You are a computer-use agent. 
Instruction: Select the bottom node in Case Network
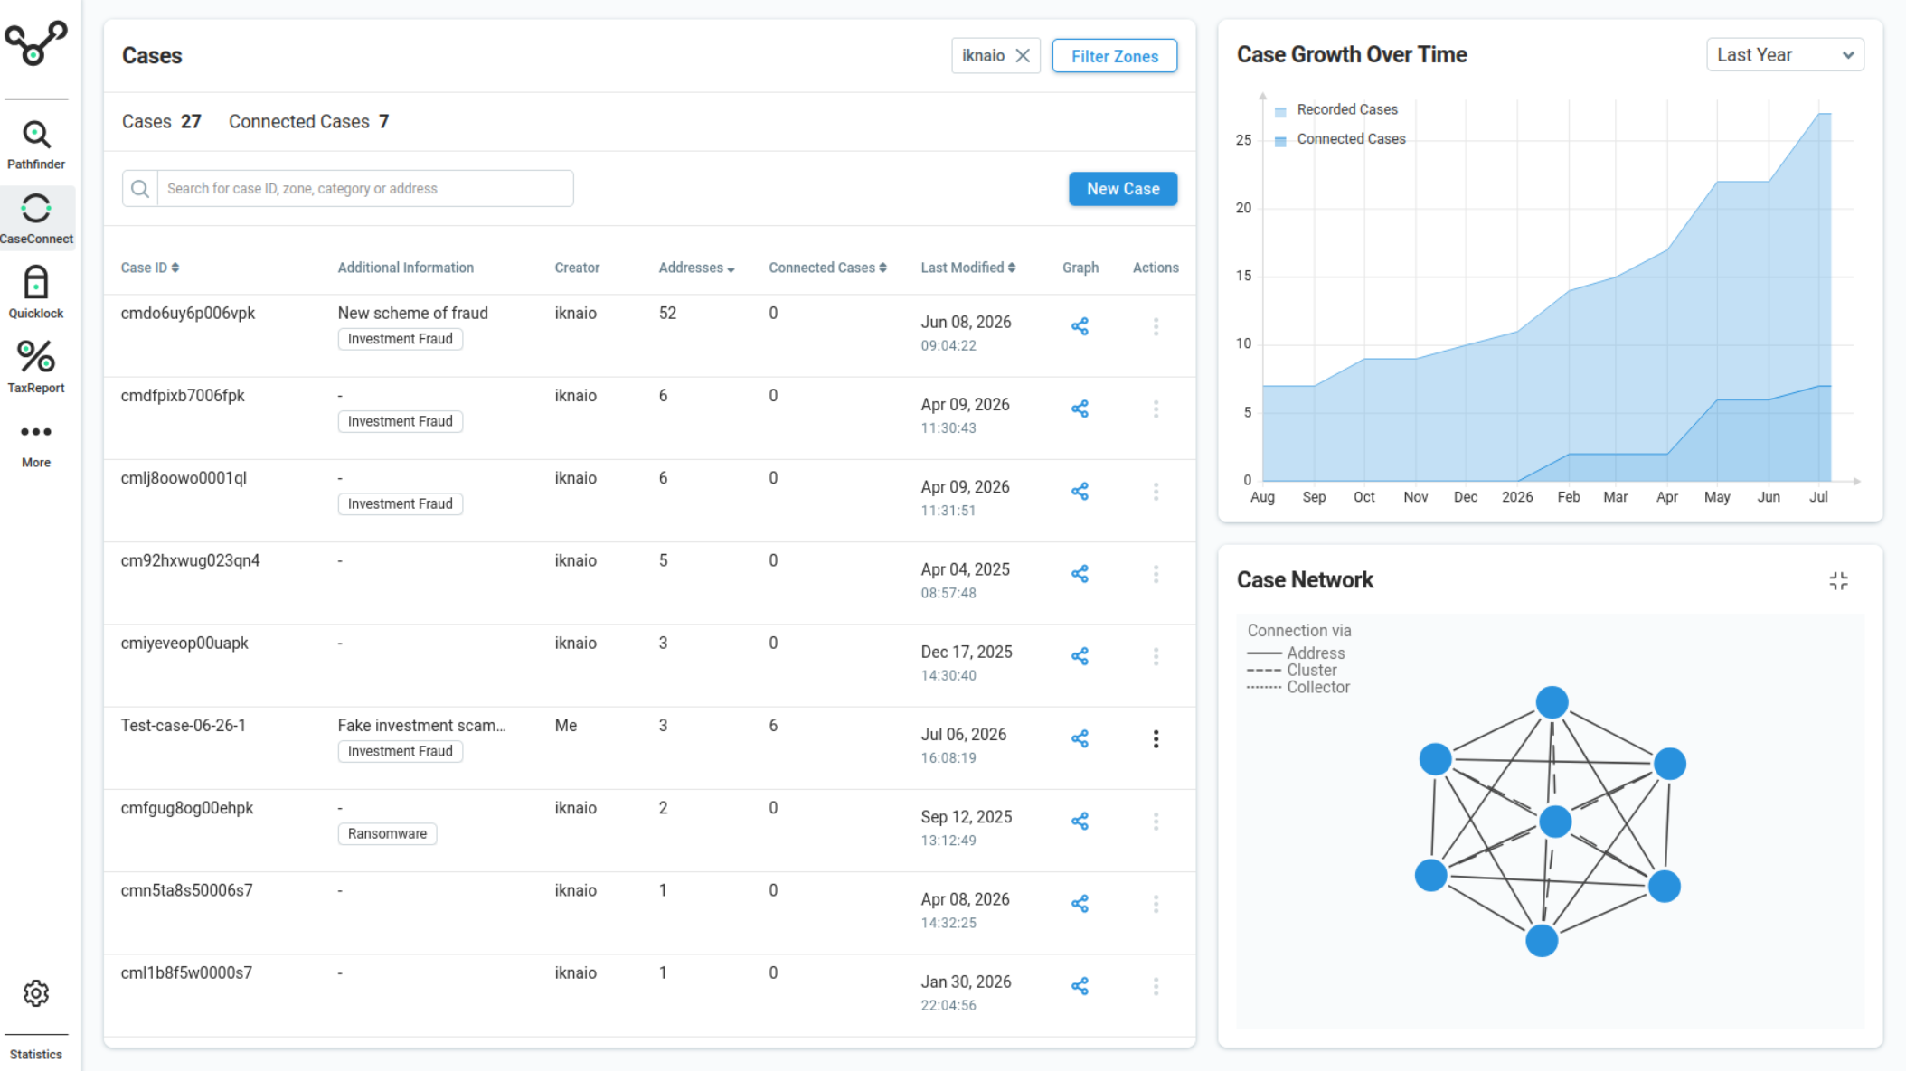1542,941
